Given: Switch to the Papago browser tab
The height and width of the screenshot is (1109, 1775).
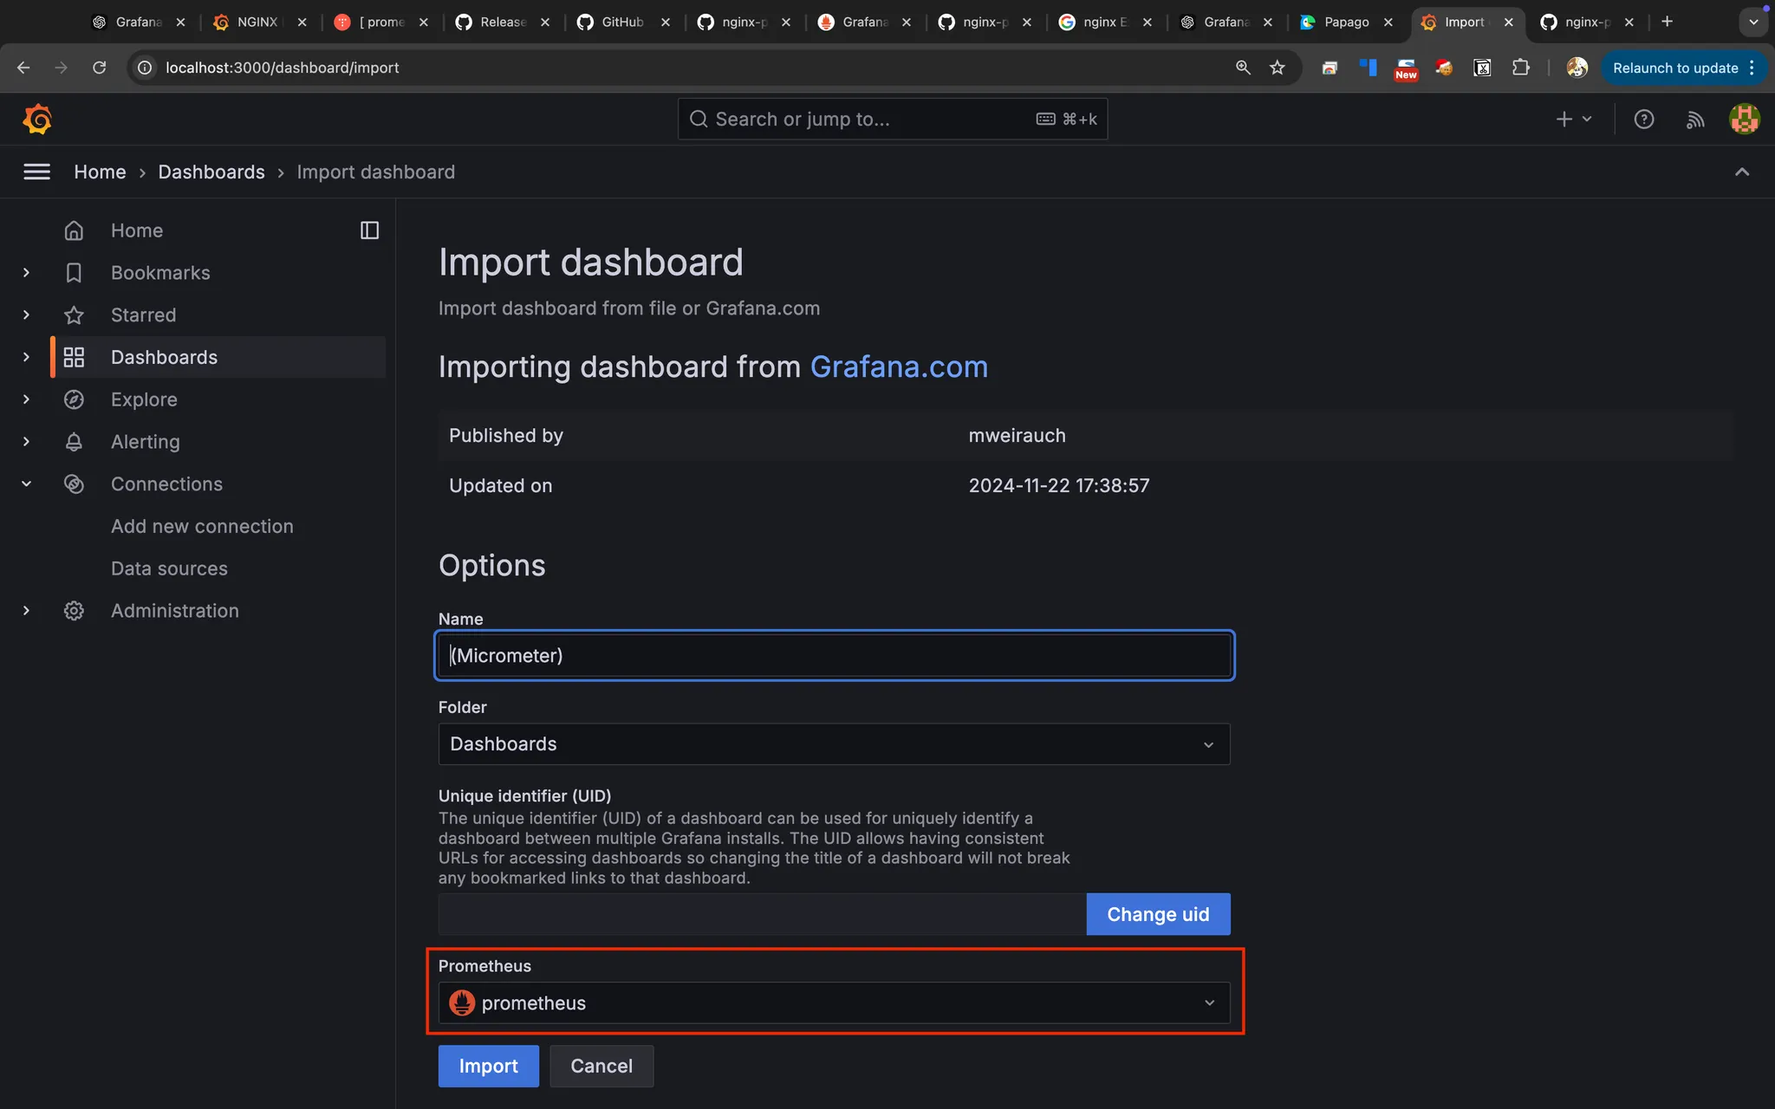Looking at the screenshot, I should click(1345, 22).
